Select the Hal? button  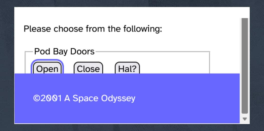tap(127, 69)
